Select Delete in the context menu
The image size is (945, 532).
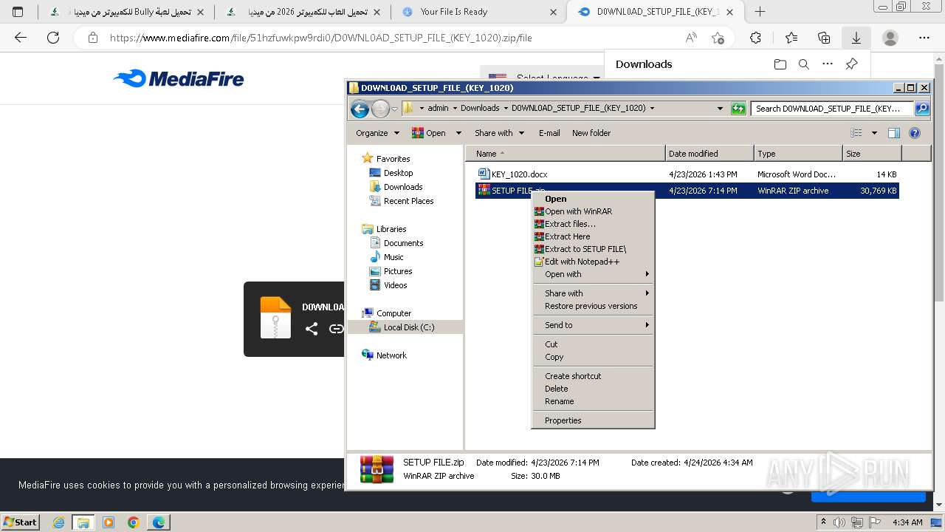click(593, 389)
